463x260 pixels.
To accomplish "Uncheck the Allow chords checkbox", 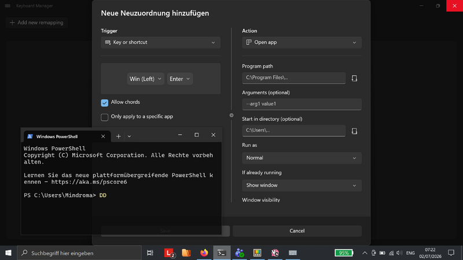I will pos(105,103).
